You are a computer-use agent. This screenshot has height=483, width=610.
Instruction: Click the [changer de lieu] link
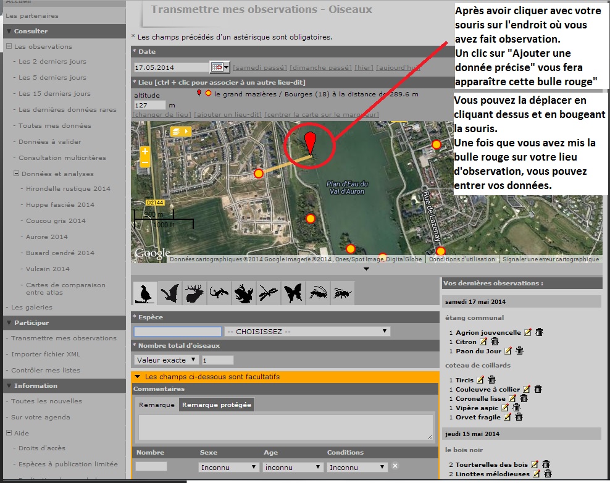click(162, 114)
